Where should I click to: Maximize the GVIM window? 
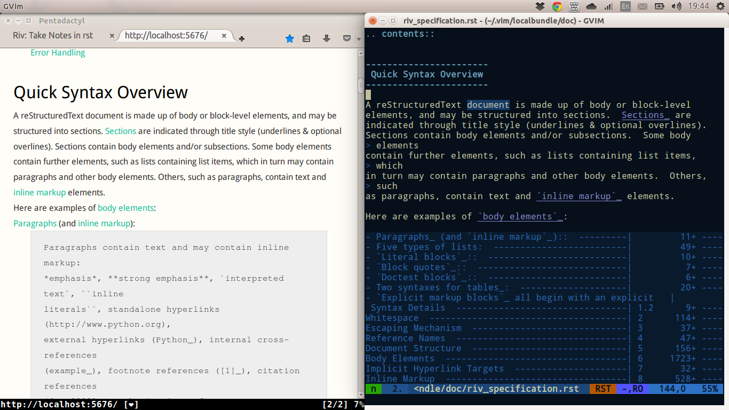(x=393, y=20)
